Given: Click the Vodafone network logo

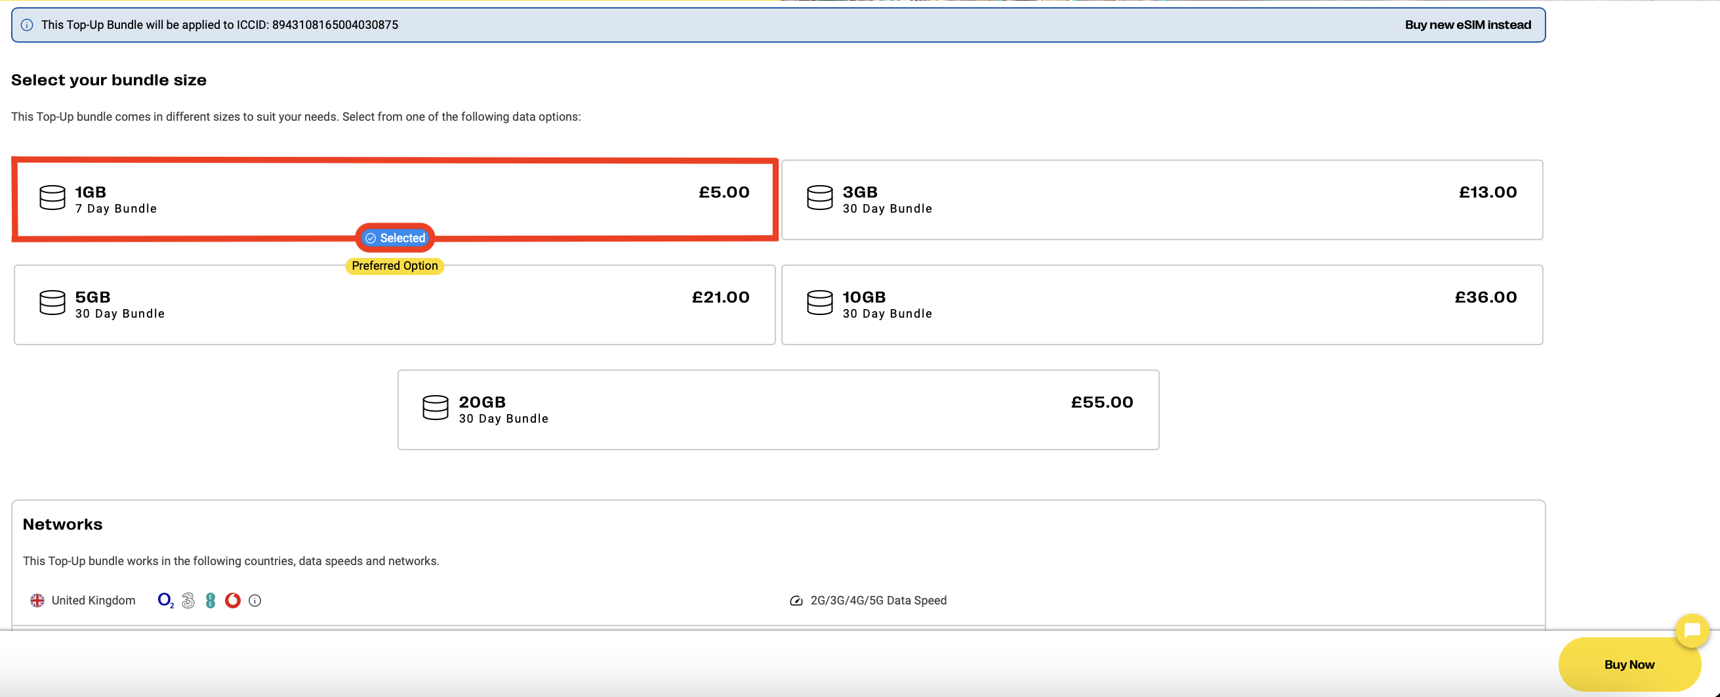Looking at the screenshot, I should (x=232, y=600).
